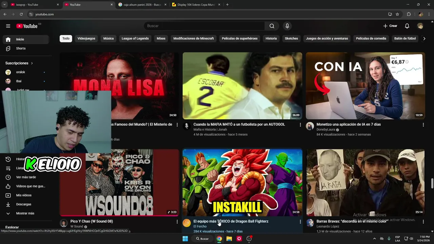The width and height of the screenshot is (434, 244).
Task: Open the Barras Bravas video thumbnail
Action: tap(365, 183)
